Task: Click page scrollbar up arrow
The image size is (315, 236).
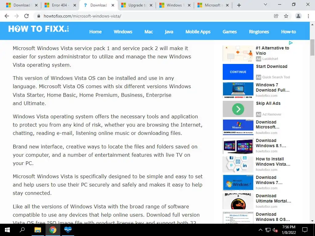Action: [x=312, y=25]
